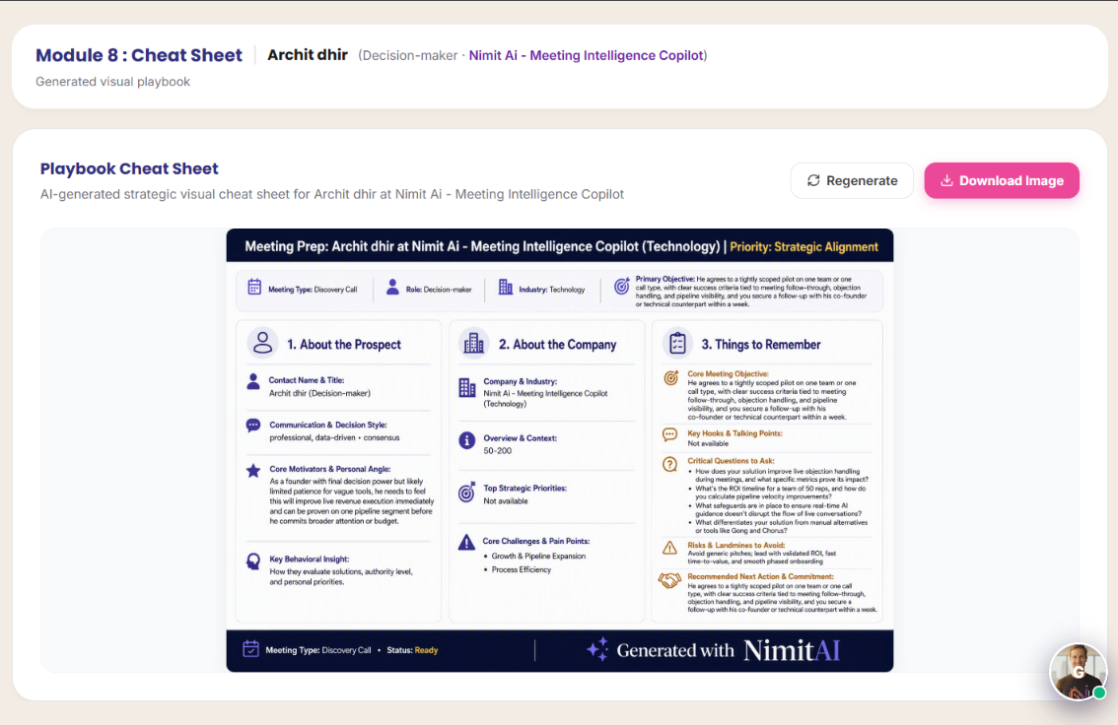Click the target icon beside Top Strategic Priorities
The height and width of the screenshot is (725, 1118).
click(466, 493)
